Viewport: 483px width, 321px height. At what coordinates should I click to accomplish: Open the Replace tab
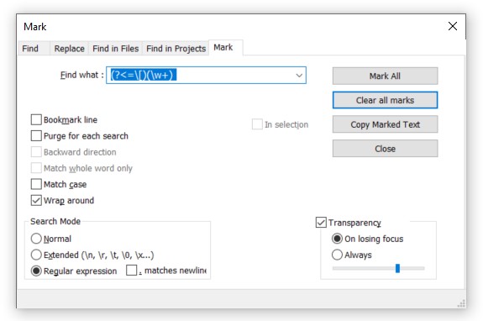tap(70, 49)
